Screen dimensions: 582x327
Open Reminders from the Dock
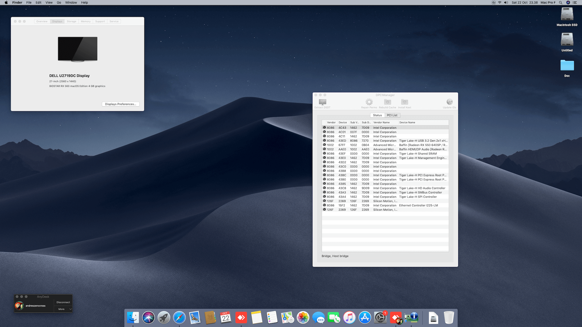click(x=272, y=318)
